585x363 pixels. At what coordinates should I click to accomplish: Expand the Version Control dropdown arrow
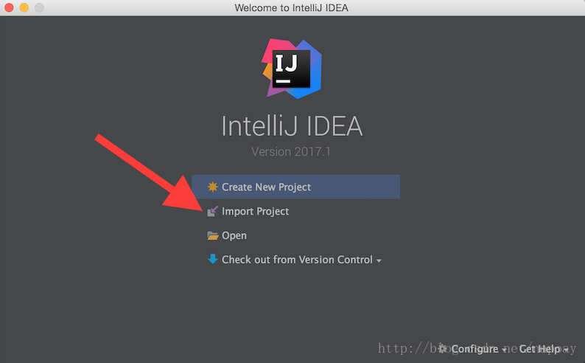[379, 261]
